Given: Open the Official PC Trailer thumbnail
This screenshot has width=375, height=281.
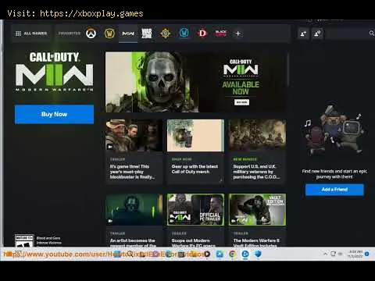Looking at the screenshot, I should tap(195, 209).
